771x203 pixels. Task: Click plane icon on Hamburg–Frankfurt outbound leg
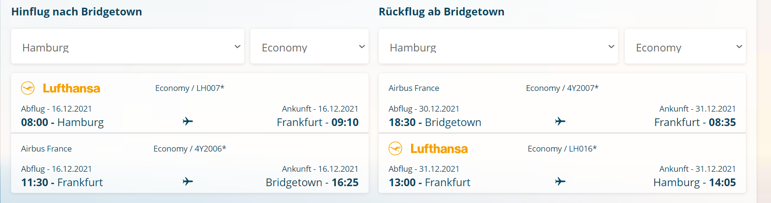pyautogui.click(x=188, y=121)
